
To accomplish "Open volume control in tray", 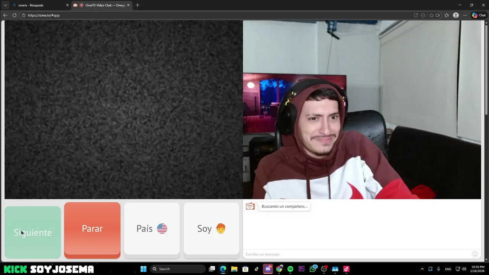I will [x=464, y=269].
